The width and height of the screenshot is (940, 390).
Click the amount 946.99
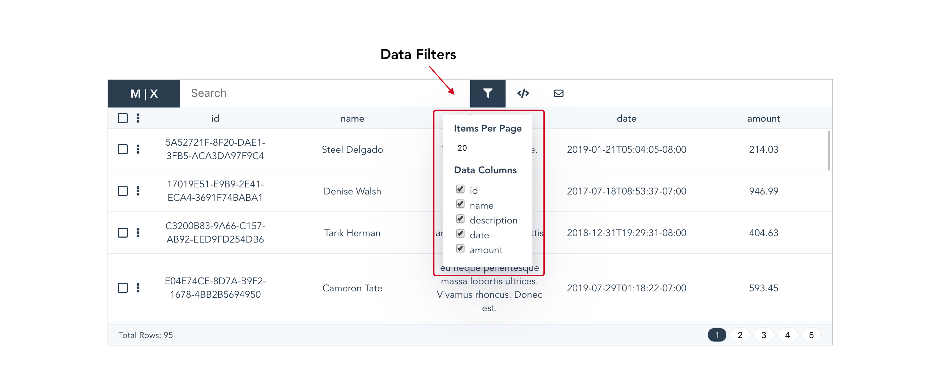click(x=763, y=191)
